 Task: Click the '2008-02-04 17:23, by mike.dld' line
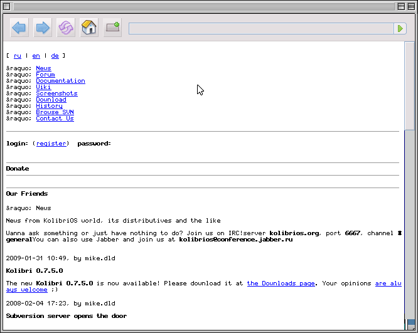(x=60, y=303)
